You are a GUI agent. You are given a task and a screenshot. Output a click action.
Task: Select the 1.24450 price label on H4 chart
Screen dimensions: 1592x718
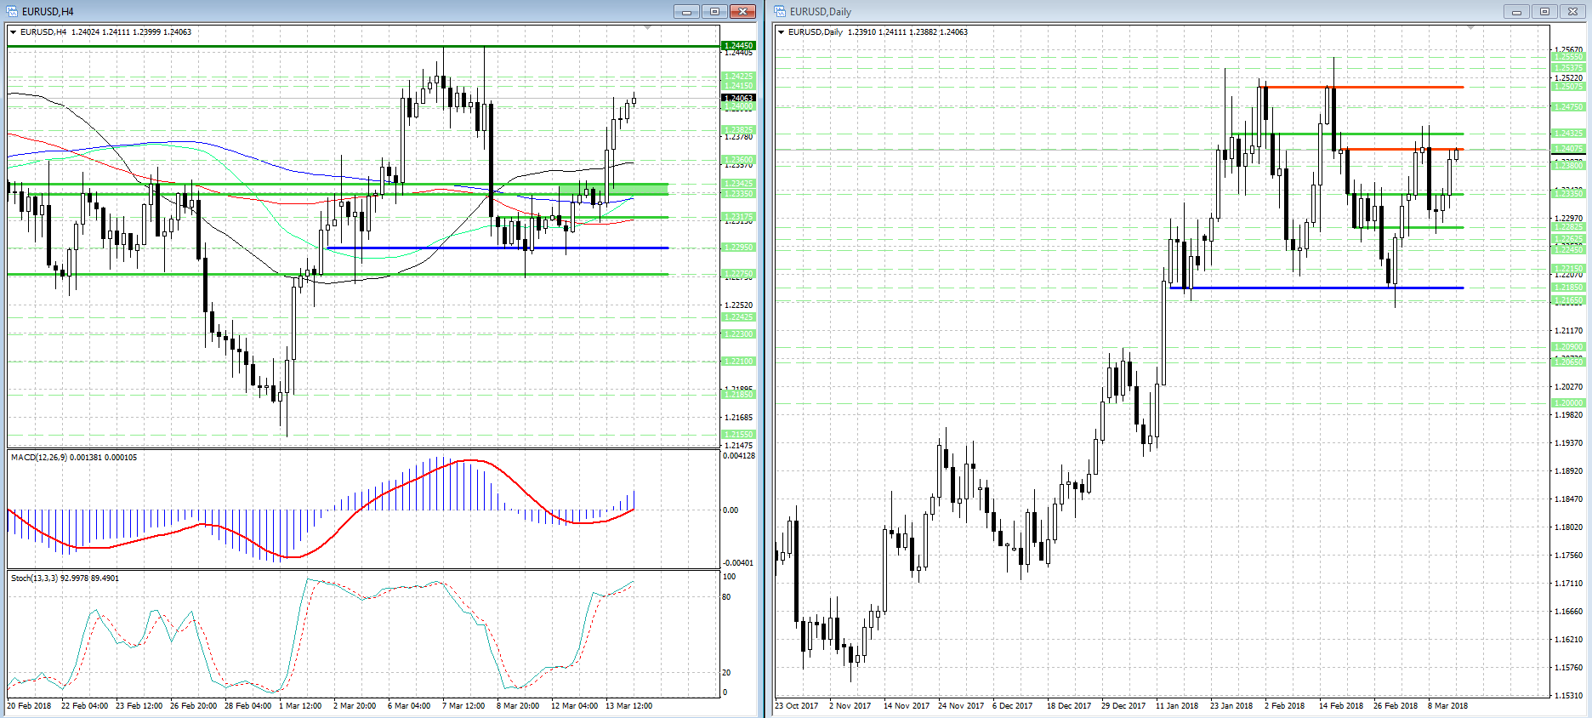737,46
